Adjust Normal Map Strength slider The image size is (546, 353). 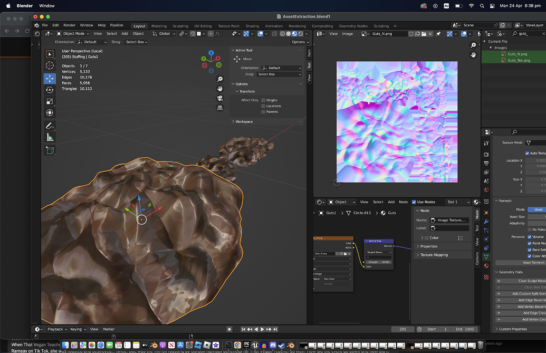point(379,262)
